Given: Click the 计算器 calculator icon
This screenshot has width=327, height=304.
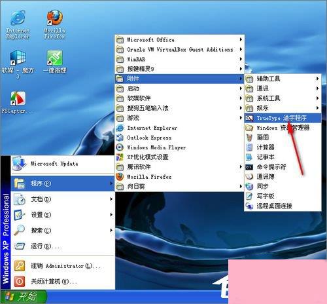Looking at the screenshot, I should pyautogui.click(x=249, y=147).
